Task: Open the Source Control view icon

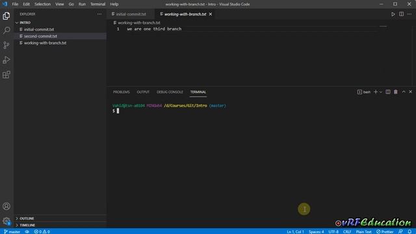Action: click(6, 45)
